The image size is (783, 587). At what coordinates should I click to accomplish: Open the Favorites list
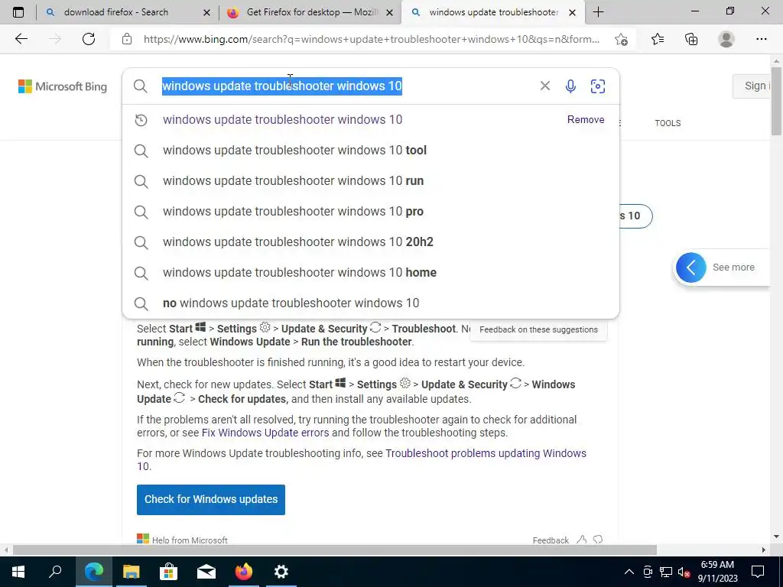tap(658, 39)
